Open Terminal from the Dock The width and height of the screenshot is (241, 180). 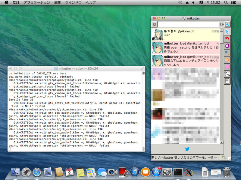[178, 172]
